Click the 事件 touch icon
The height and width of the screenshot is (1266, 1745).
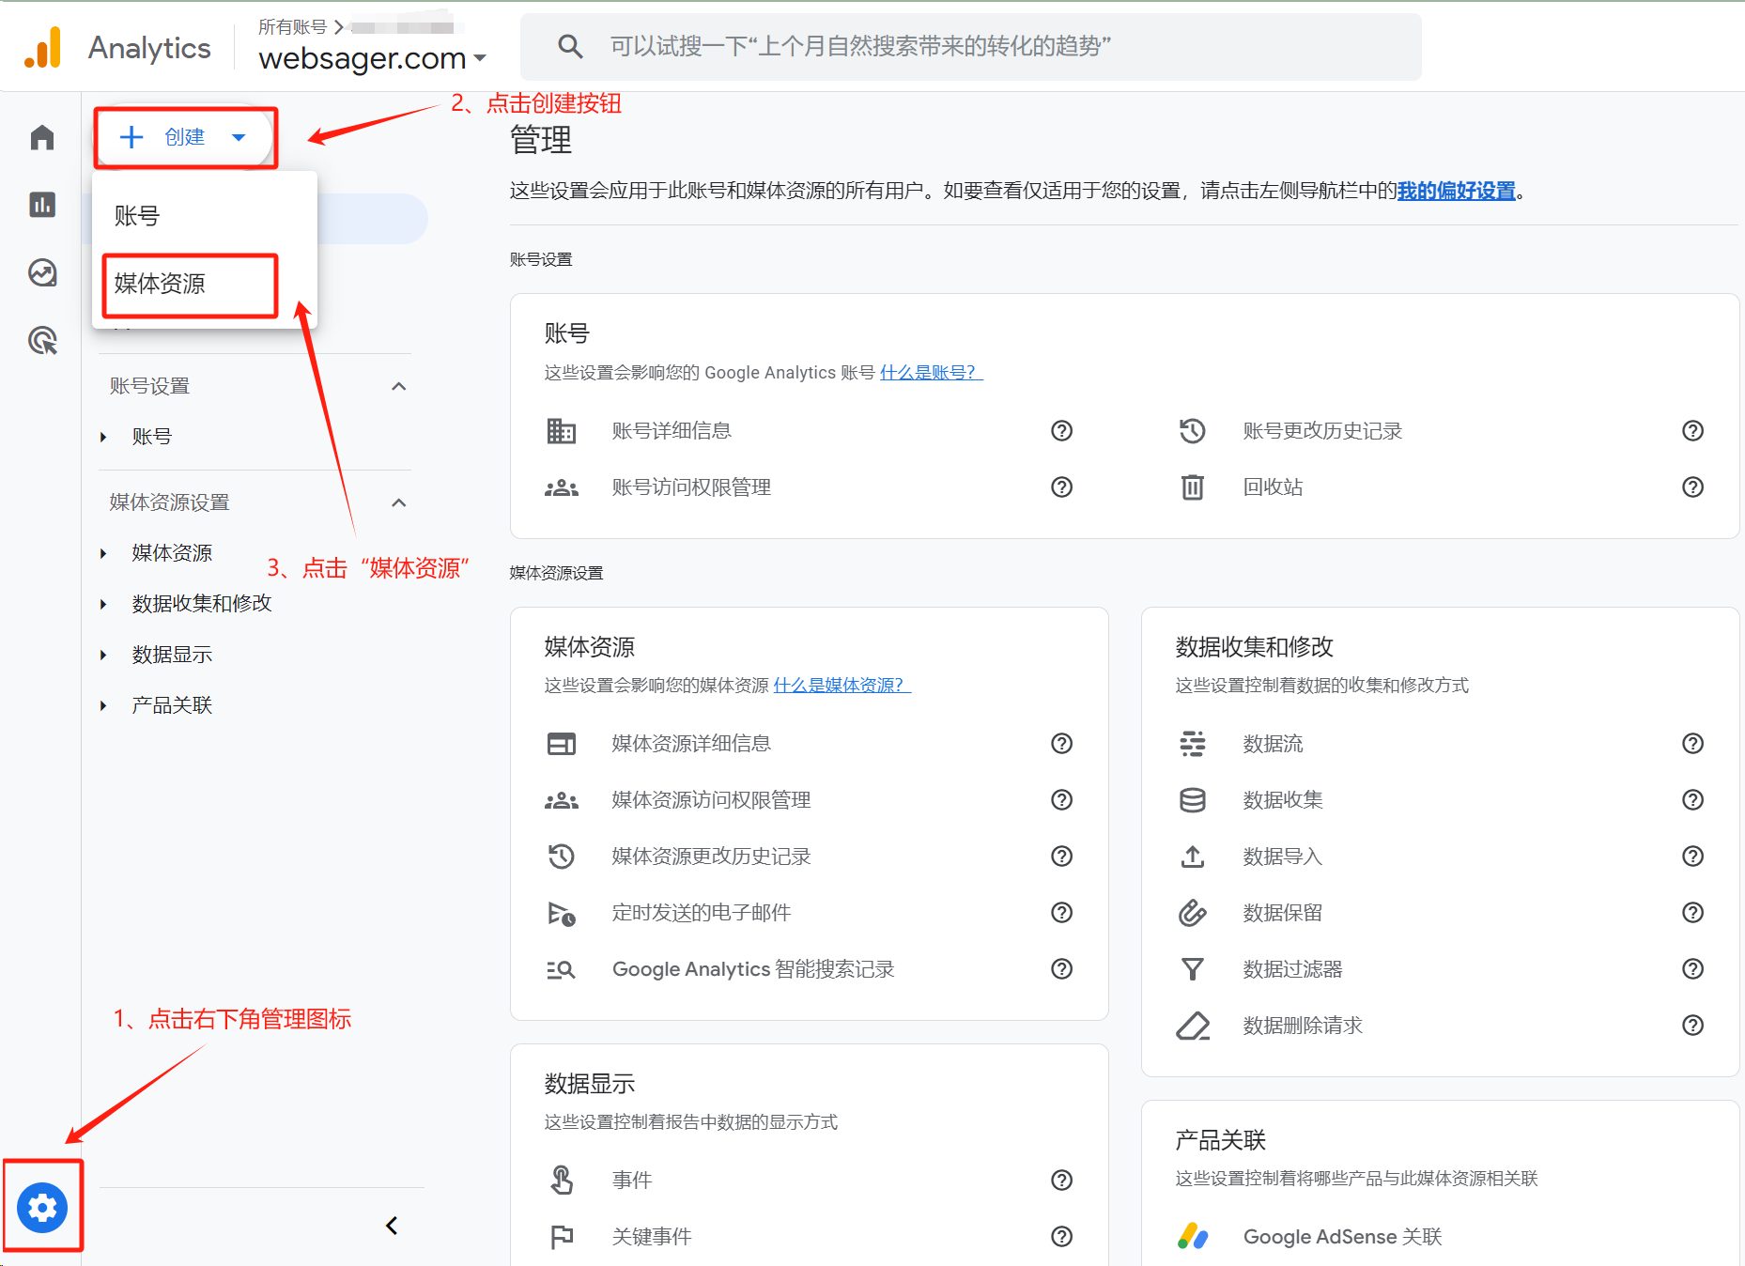tap(562, 1181)
